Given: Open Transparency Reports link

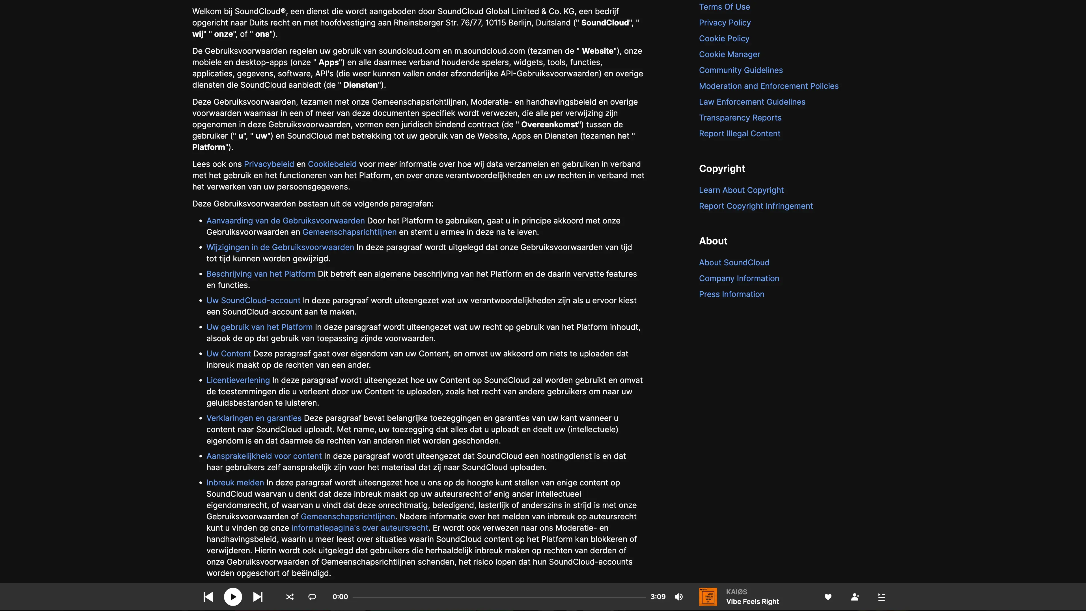Looking at the screenshot, I should point(740,118).
